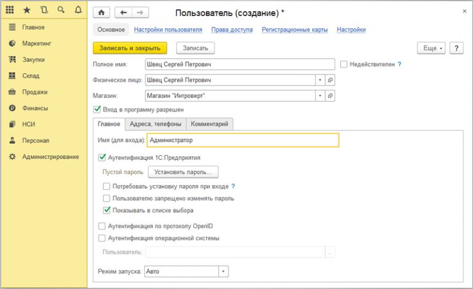Open notifications bell icon
Viewport: 473px width, 289px height.
point(78,10)
